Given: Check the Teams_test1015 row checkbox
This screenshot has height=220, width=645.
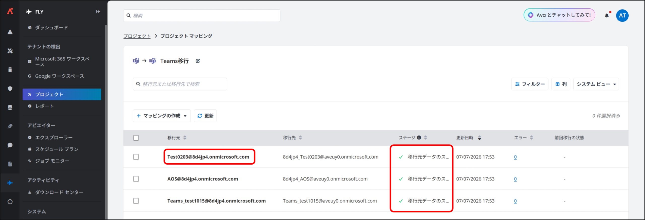Looking at the screenshot, I should point(136,201).
